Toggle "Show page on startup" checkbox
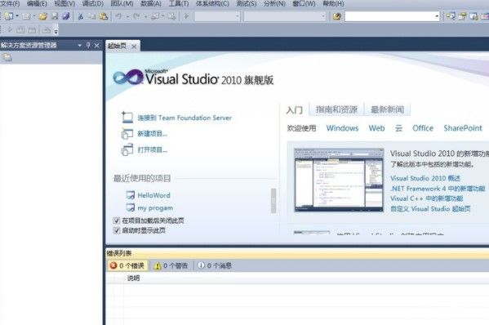489x325 pixels. (117, 230)
